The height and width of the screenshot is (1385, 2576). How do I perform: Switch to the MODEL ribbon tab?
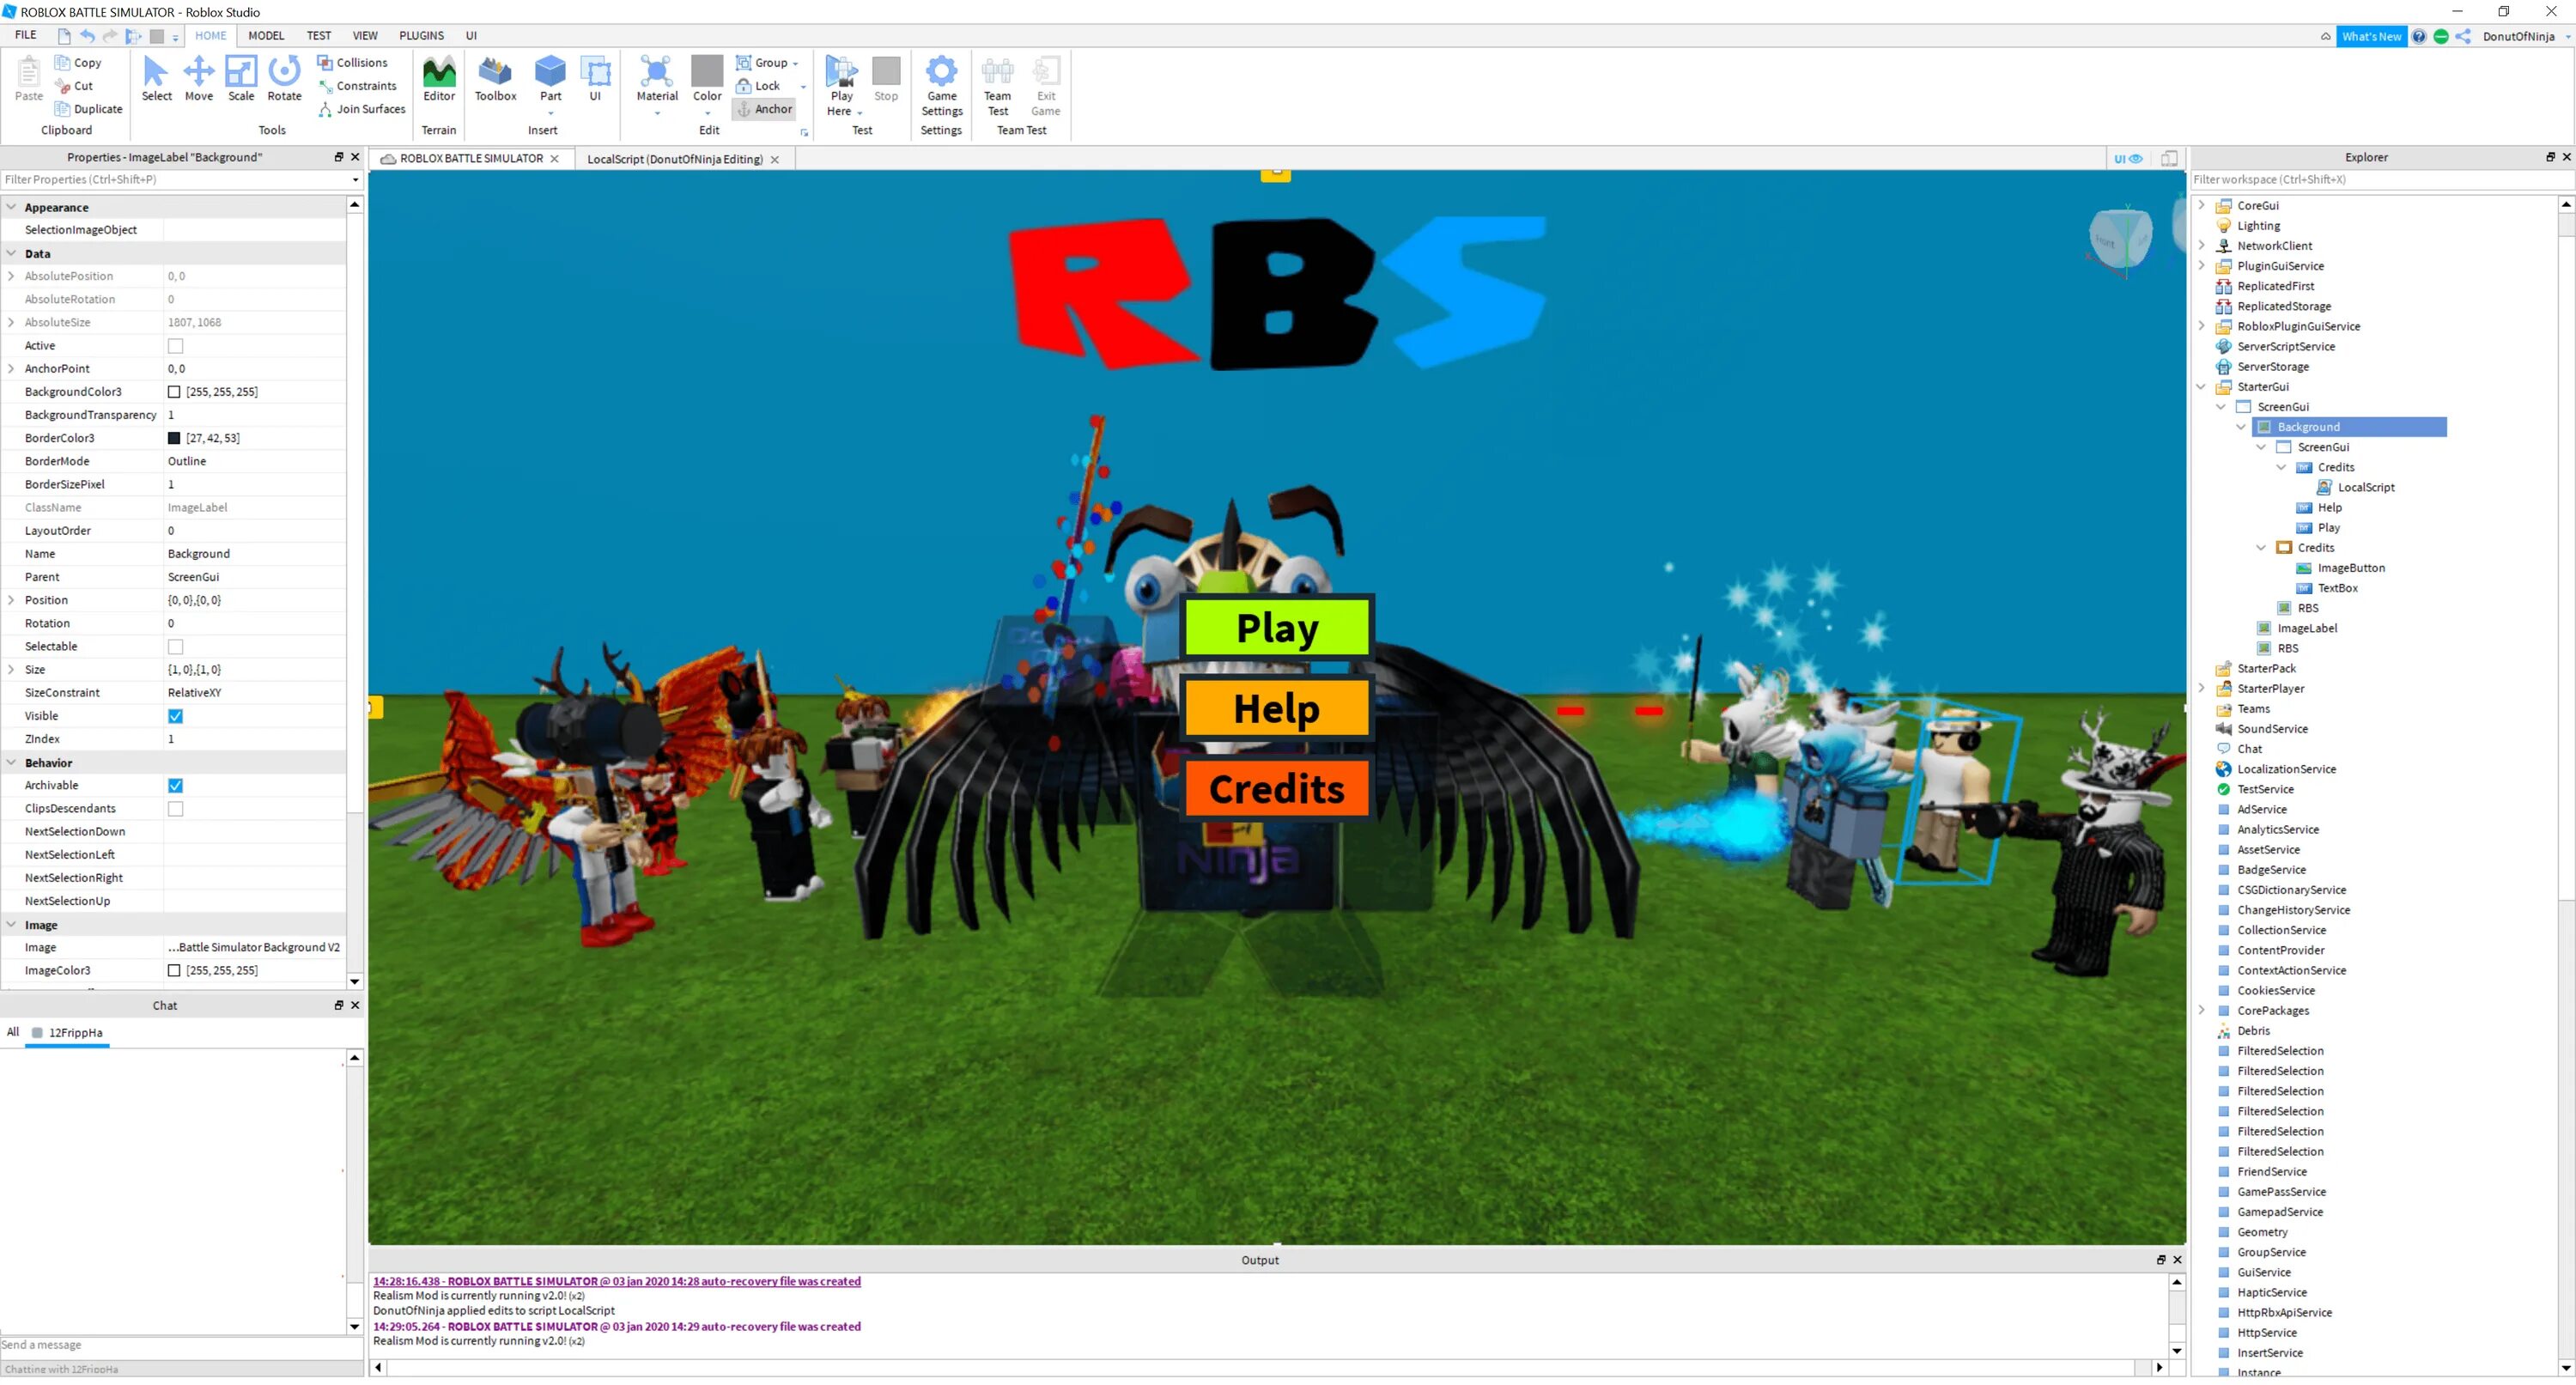point(266,35)
